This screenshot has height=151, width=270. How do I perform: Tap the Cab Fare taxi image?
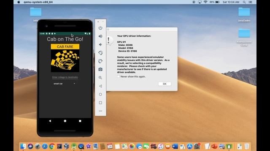pos(65,58)
